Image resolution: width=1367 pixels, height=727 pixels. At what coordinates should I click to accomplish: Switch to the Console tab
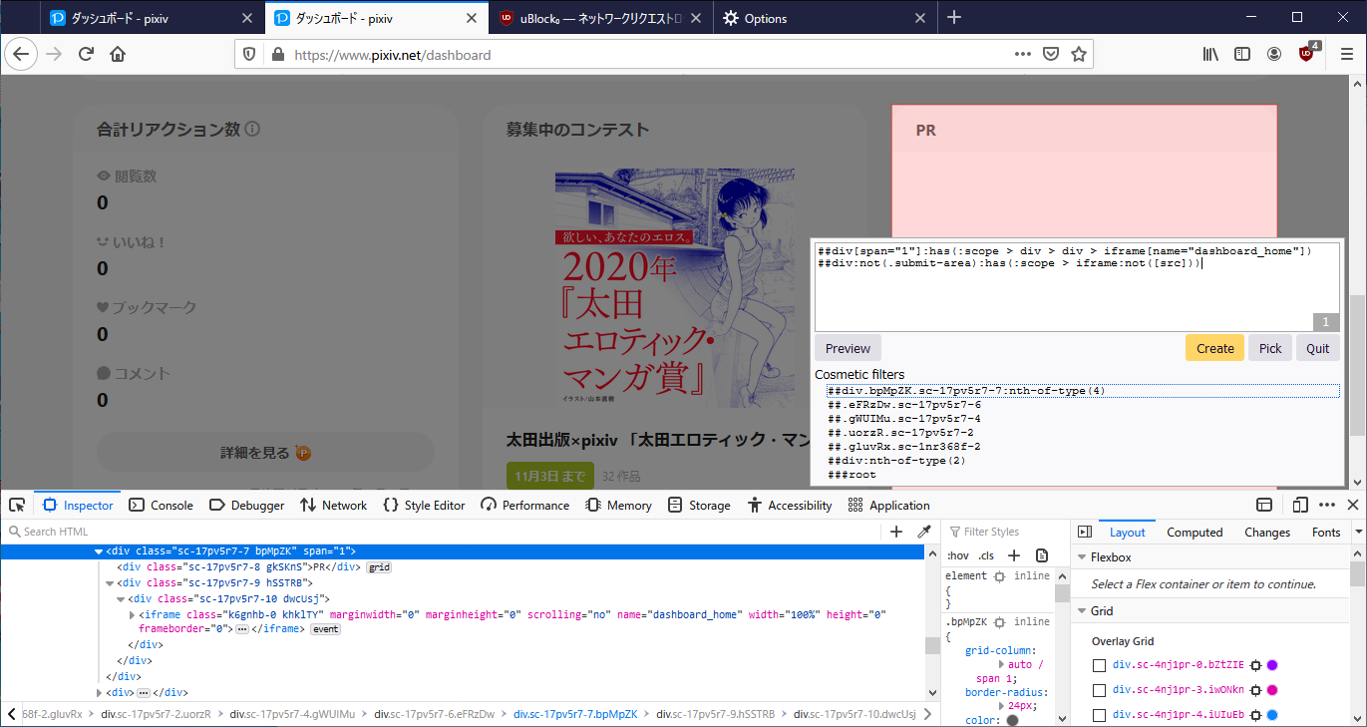tap(161, 506)
